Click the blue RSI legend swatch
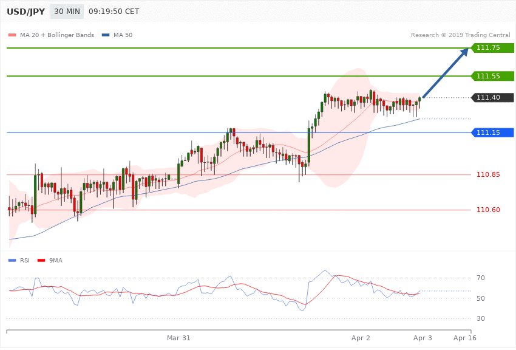The height and width of the screenshot is (350, 516). pos(12,261)
